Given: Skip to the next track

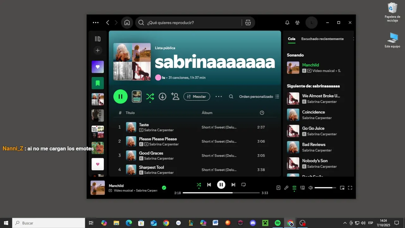Looking at the screenshot, I should pos(233,185).
